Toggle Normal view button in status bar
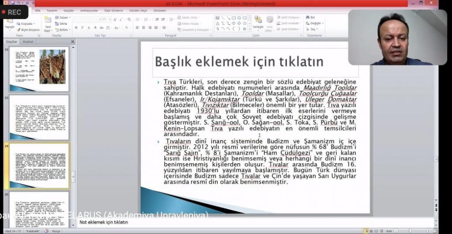Screen dimensions: 452x234 366,231
